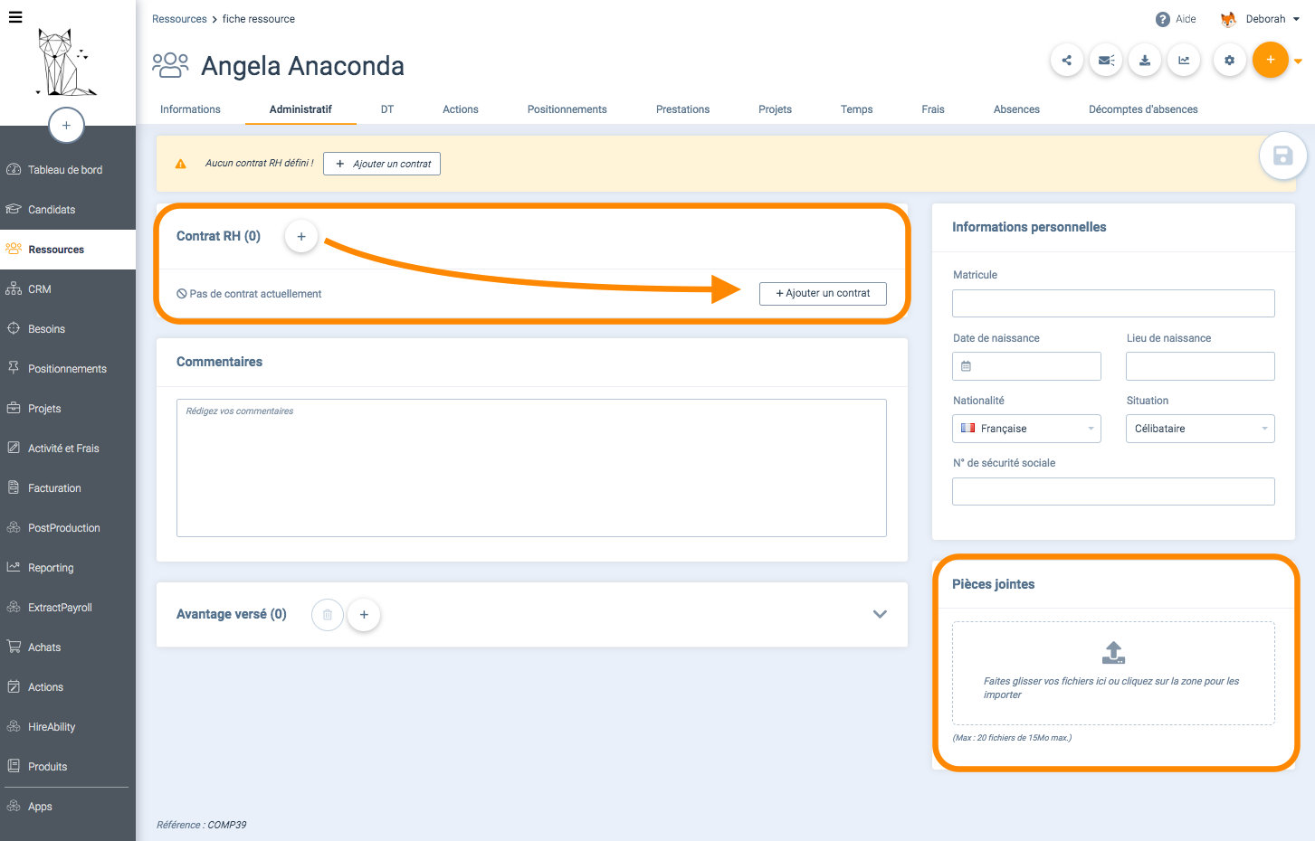The image size is (1315, 841).
Task: Open Facturation in sidebar
Action: click(x=68, y=488)
